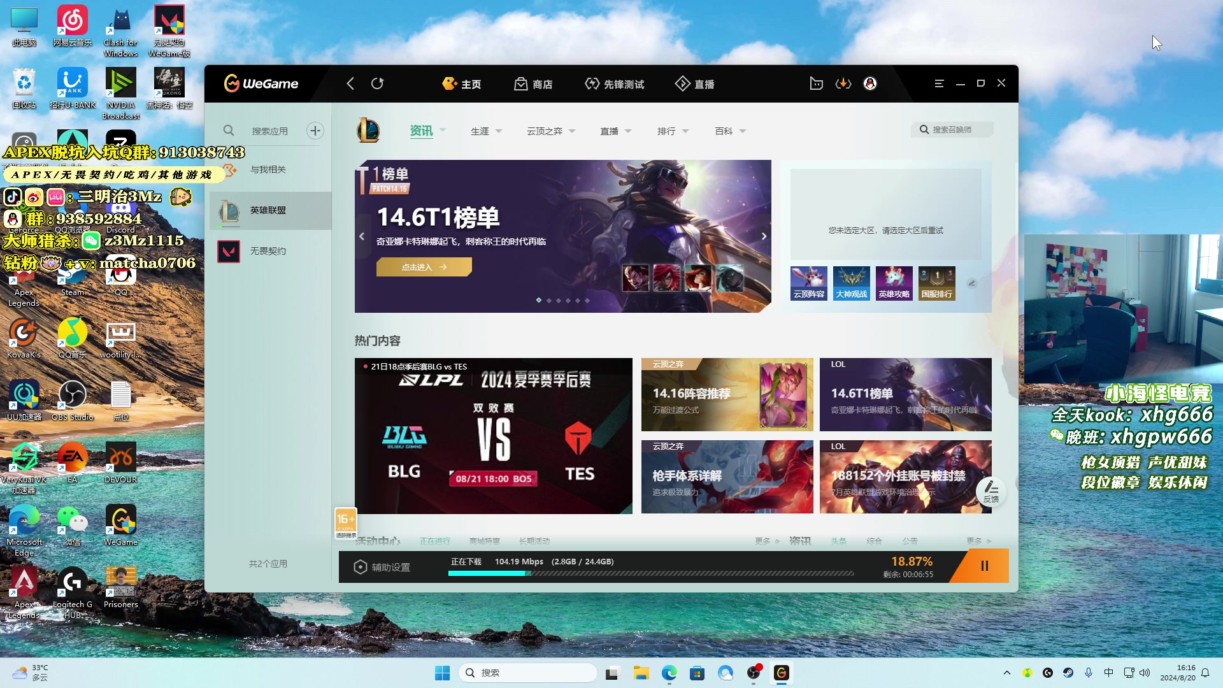Open 英雄攻略 shortcut icon
1223x688 pixels.
894,283
